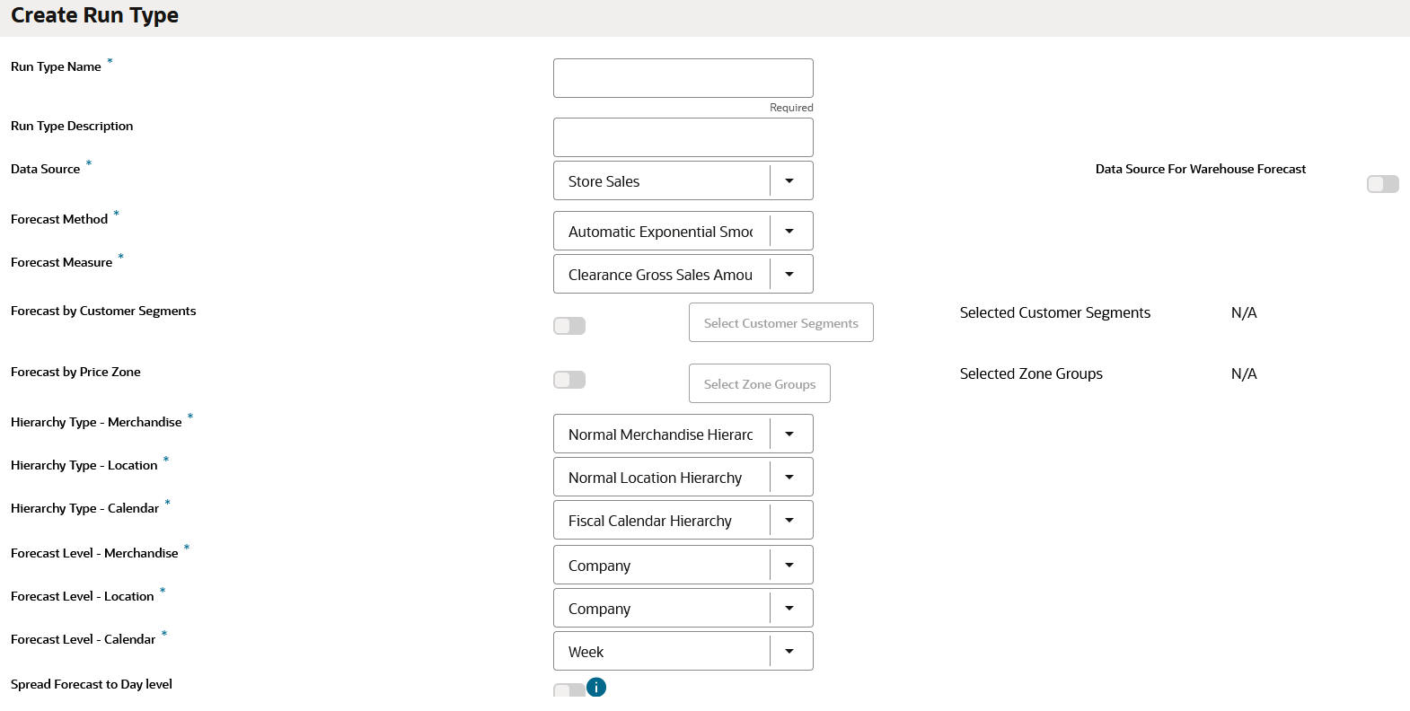Expand Hierarchy Type - Calendar dropdown
This screenshot has width=1410, height=711.
(789, 521)
